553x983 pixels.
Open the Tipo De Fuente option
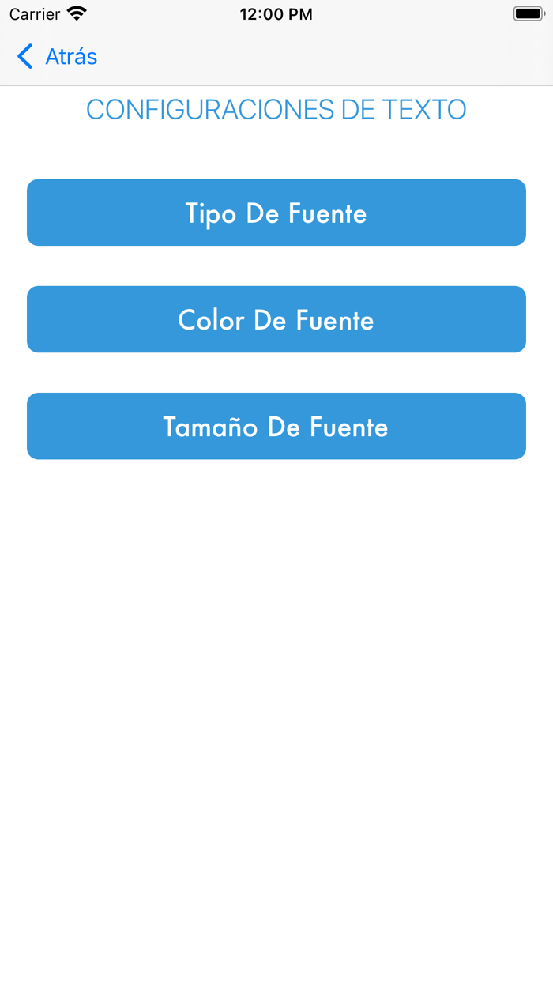point(276,213)
